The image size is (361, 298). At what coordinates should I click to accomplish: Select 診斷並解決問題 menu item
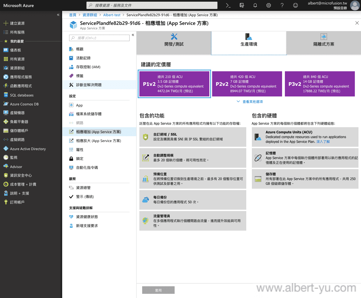tap(99, 85)
